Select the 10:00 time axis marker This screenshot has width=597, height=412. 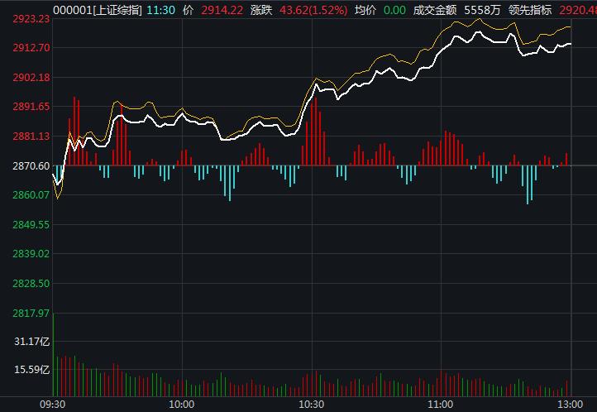click(181, 403)
